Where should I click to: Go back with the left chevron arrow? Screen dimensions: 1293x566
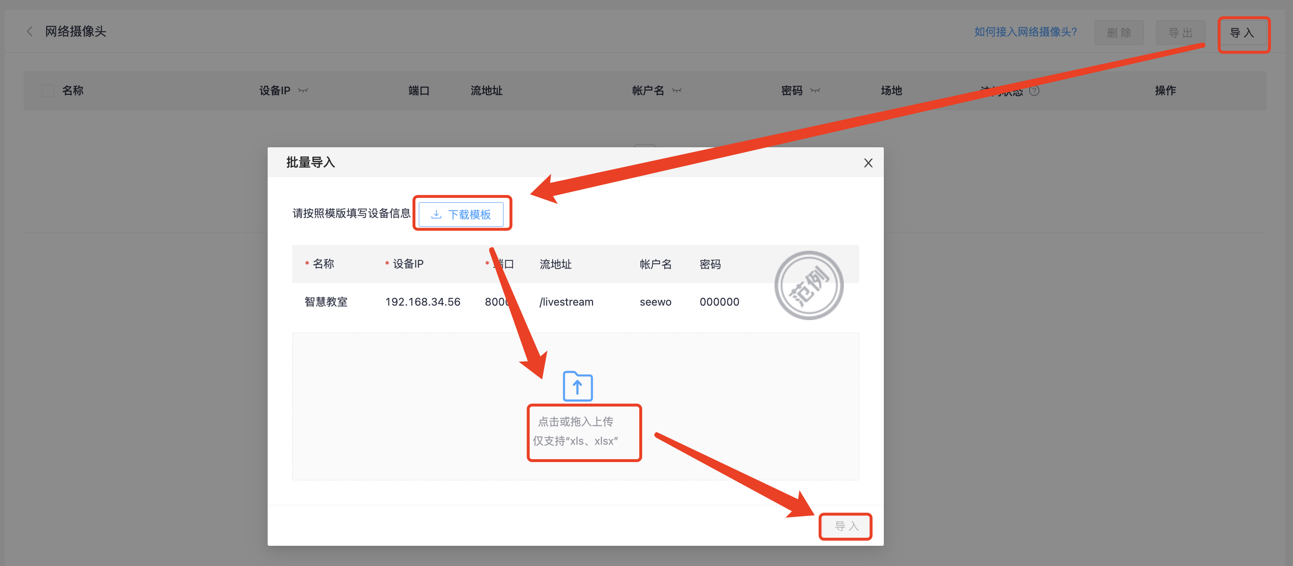pos(30,32)
